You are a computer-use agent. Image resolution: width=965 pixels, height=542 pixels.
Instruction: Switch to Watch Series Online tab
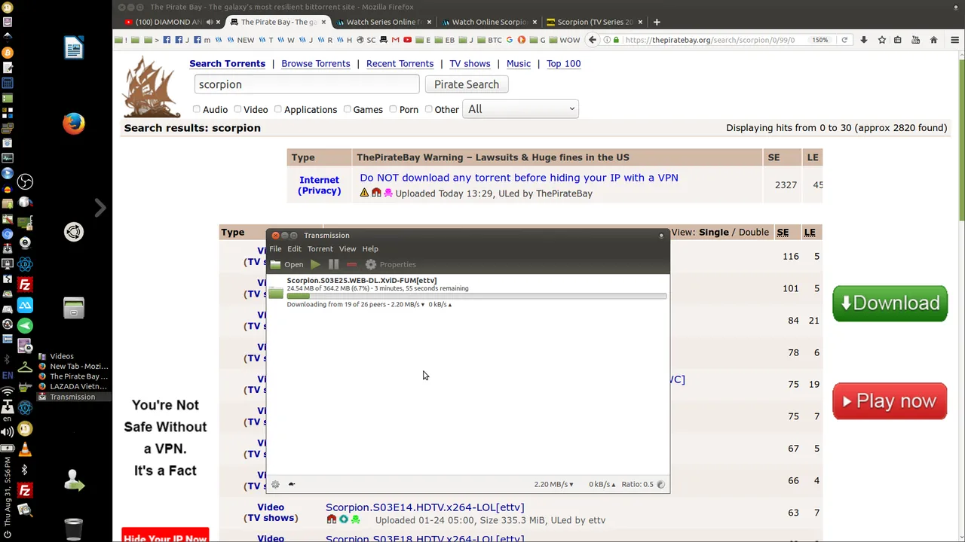click(x=384, y=22)
